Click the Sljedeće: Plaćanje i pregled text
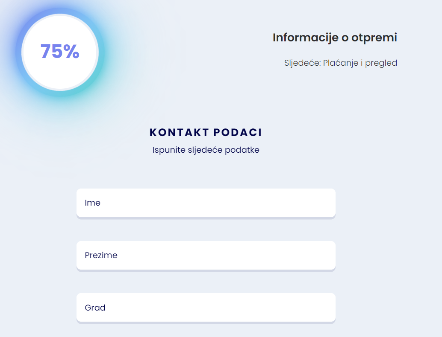Image resolution: width=442 pixels, height=337 pixels. click(340, 63)
